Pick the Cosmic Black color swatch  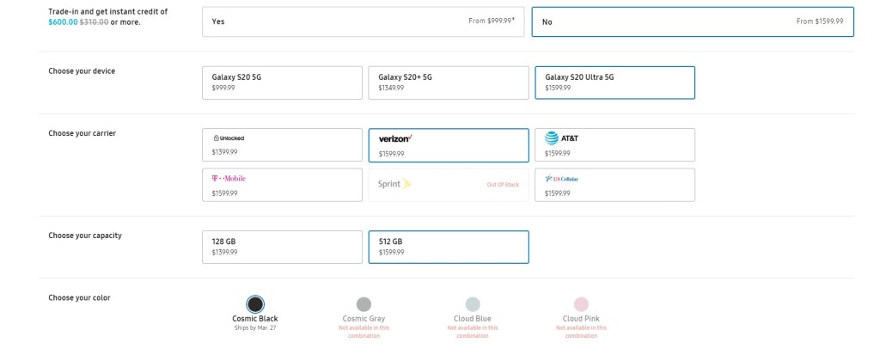(x=255, y=303)
